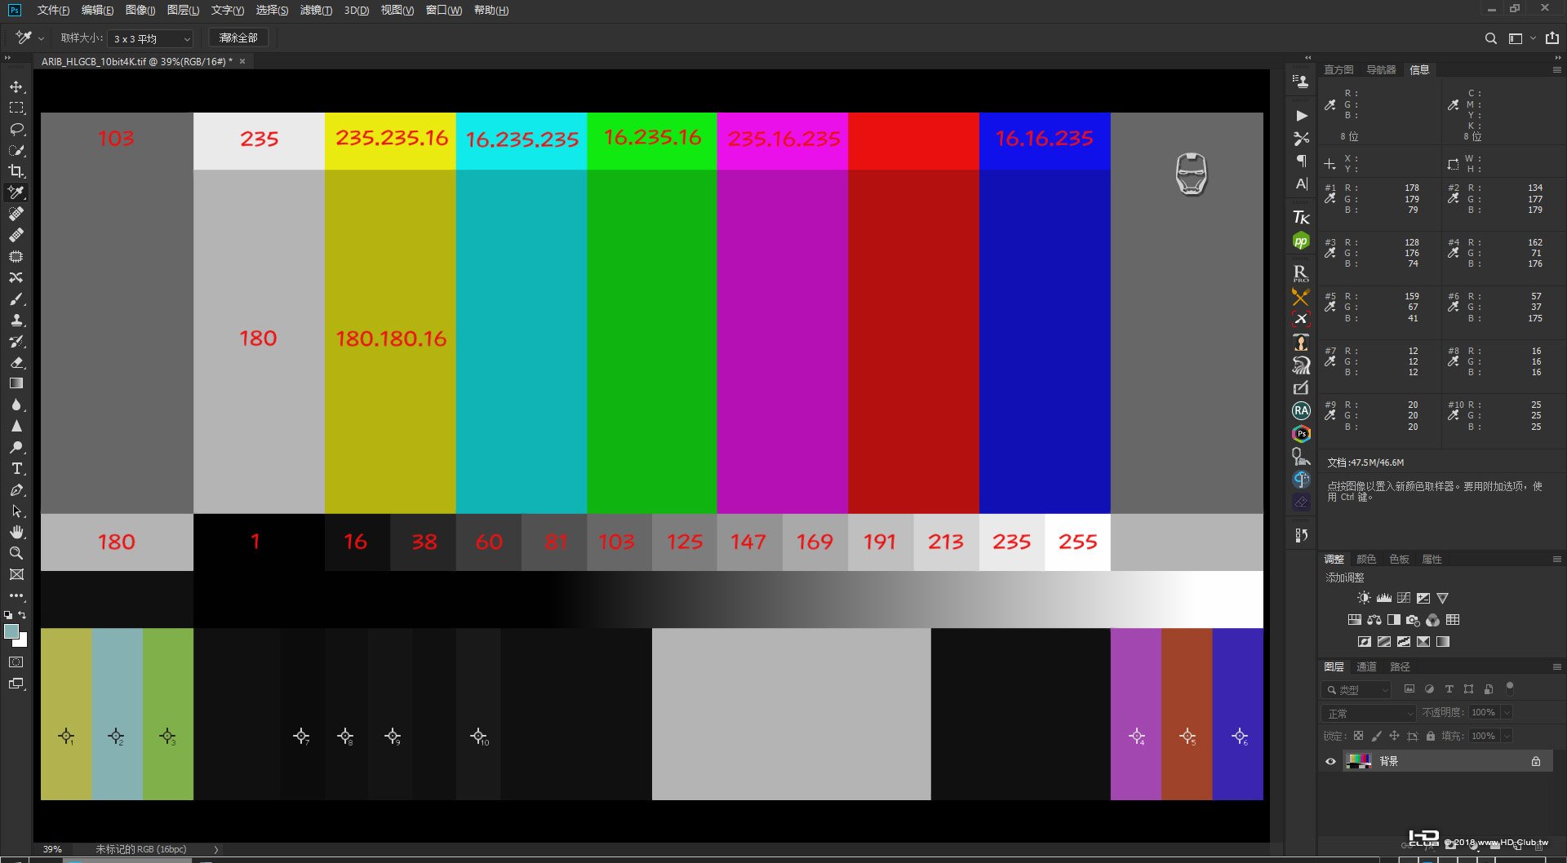Click the 清除全部 button

pos(238,38)
